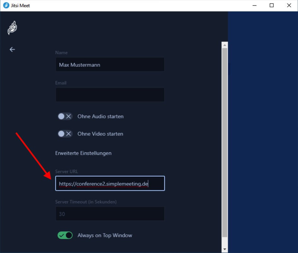Collapse the Erweiterte Einstellungen section

pos(83,153)
